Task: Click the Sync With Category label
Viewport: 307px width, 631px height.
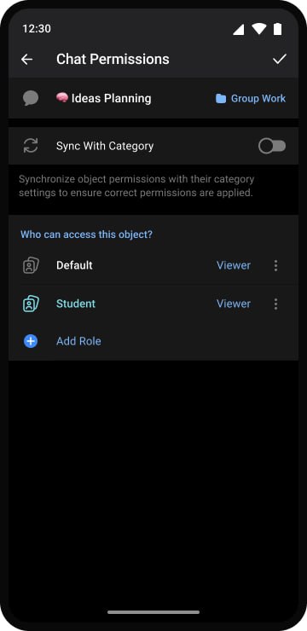Action: tap(105, 146)
